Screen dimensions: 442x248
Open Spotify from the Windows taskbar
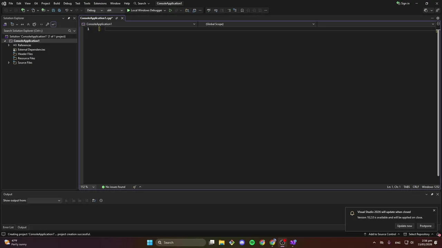(252, 242)
